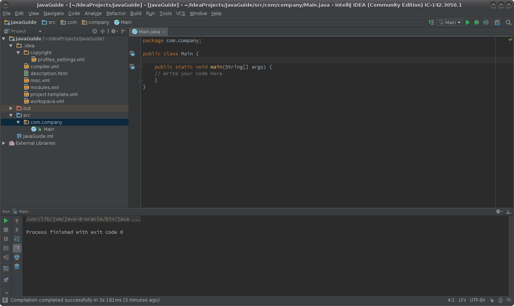Image resolution: width=514 pixels, height=306 pixels.
Task: Start debugging with the bug icon
Action: 477,22
